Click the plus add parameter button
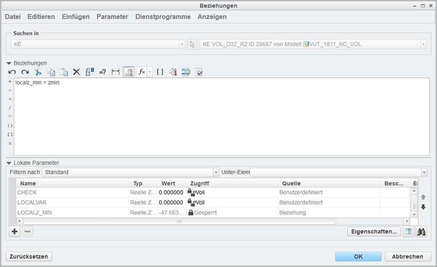437x267 pixels. (14, 232)
